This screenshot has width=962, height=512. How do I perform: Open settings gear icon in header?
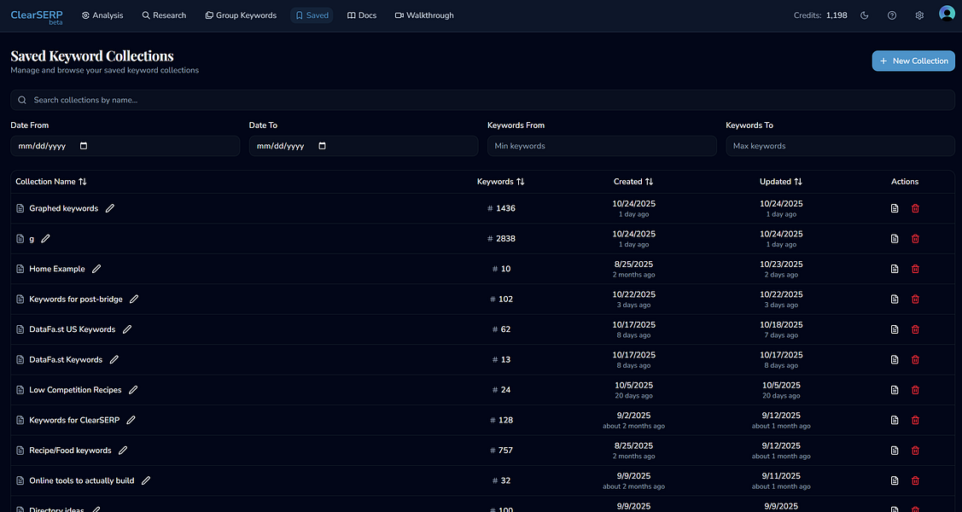click(x=919, y=15)
